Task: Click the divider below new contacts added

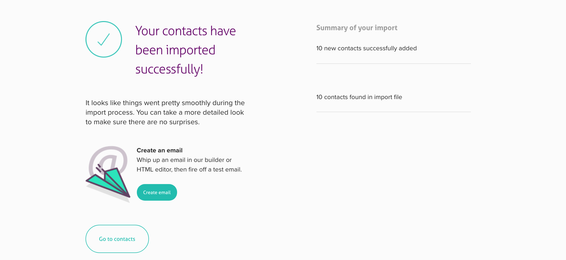Action: click(x=393, y=64)
